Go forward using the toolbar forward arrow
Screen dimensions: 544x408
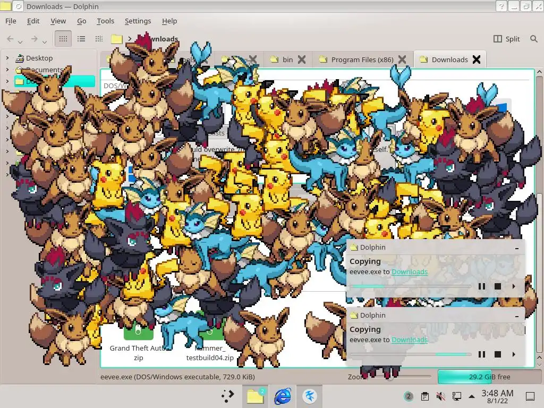point(34,39)
